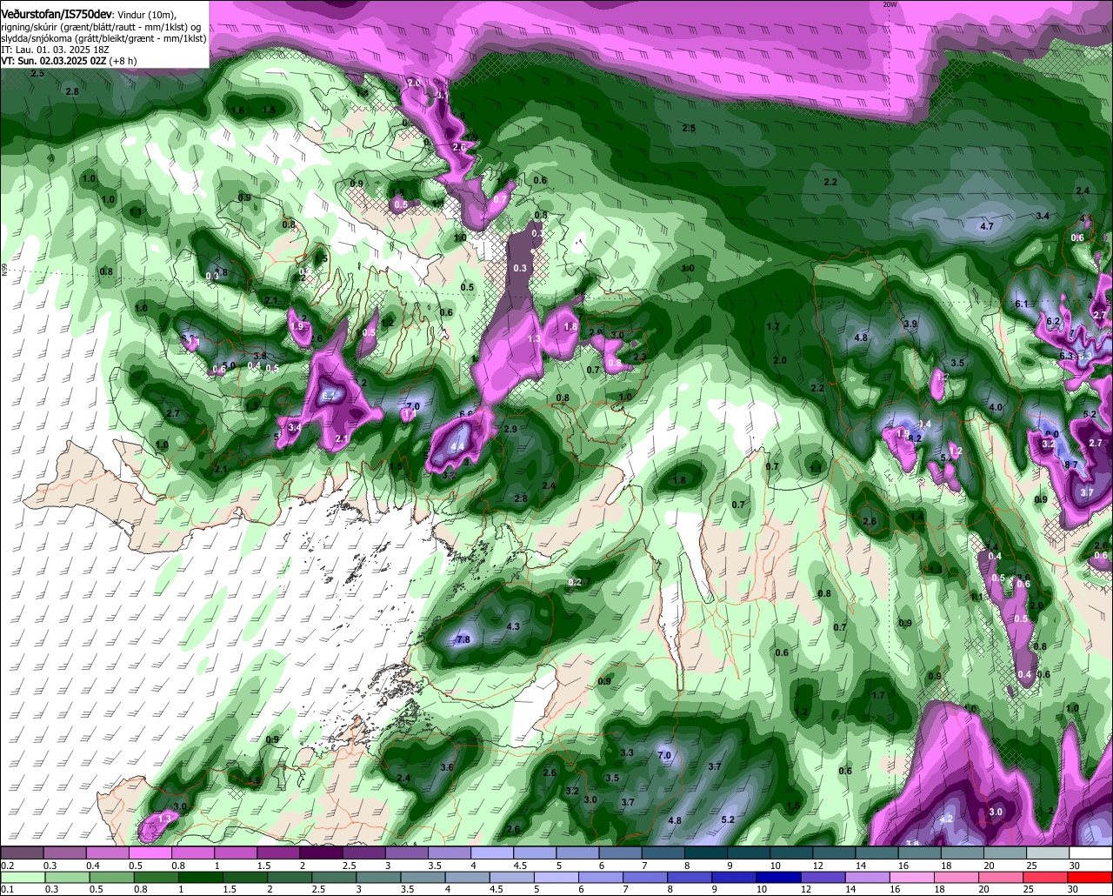Click the 7.8 precipitation value on the map
The height and width of the screenshot is (896, 1113).
point(463,639)
